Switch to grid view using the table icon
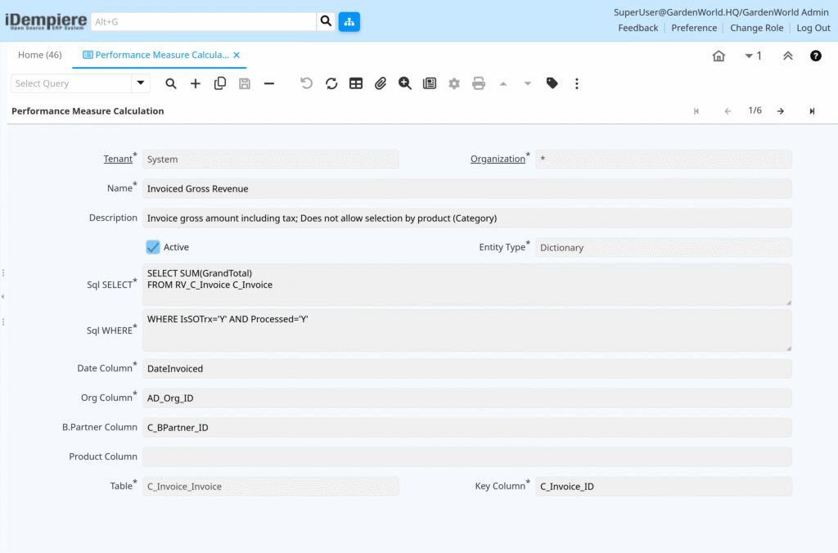This screenshot has height=553, width=838. point(355,83)
